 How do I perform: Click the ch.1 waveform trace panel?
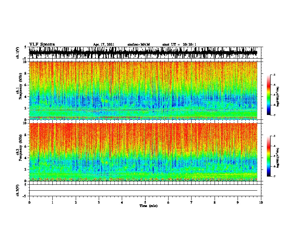tap(146, 53)
